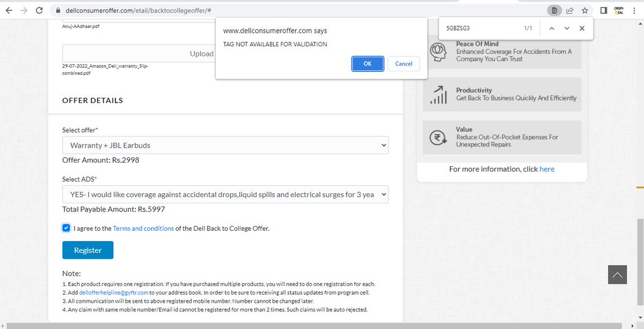Open the delloffer helpline email link
Screen dimensions: 644x329
114,293
